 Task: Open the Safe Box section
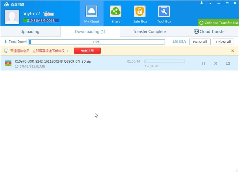140,14
